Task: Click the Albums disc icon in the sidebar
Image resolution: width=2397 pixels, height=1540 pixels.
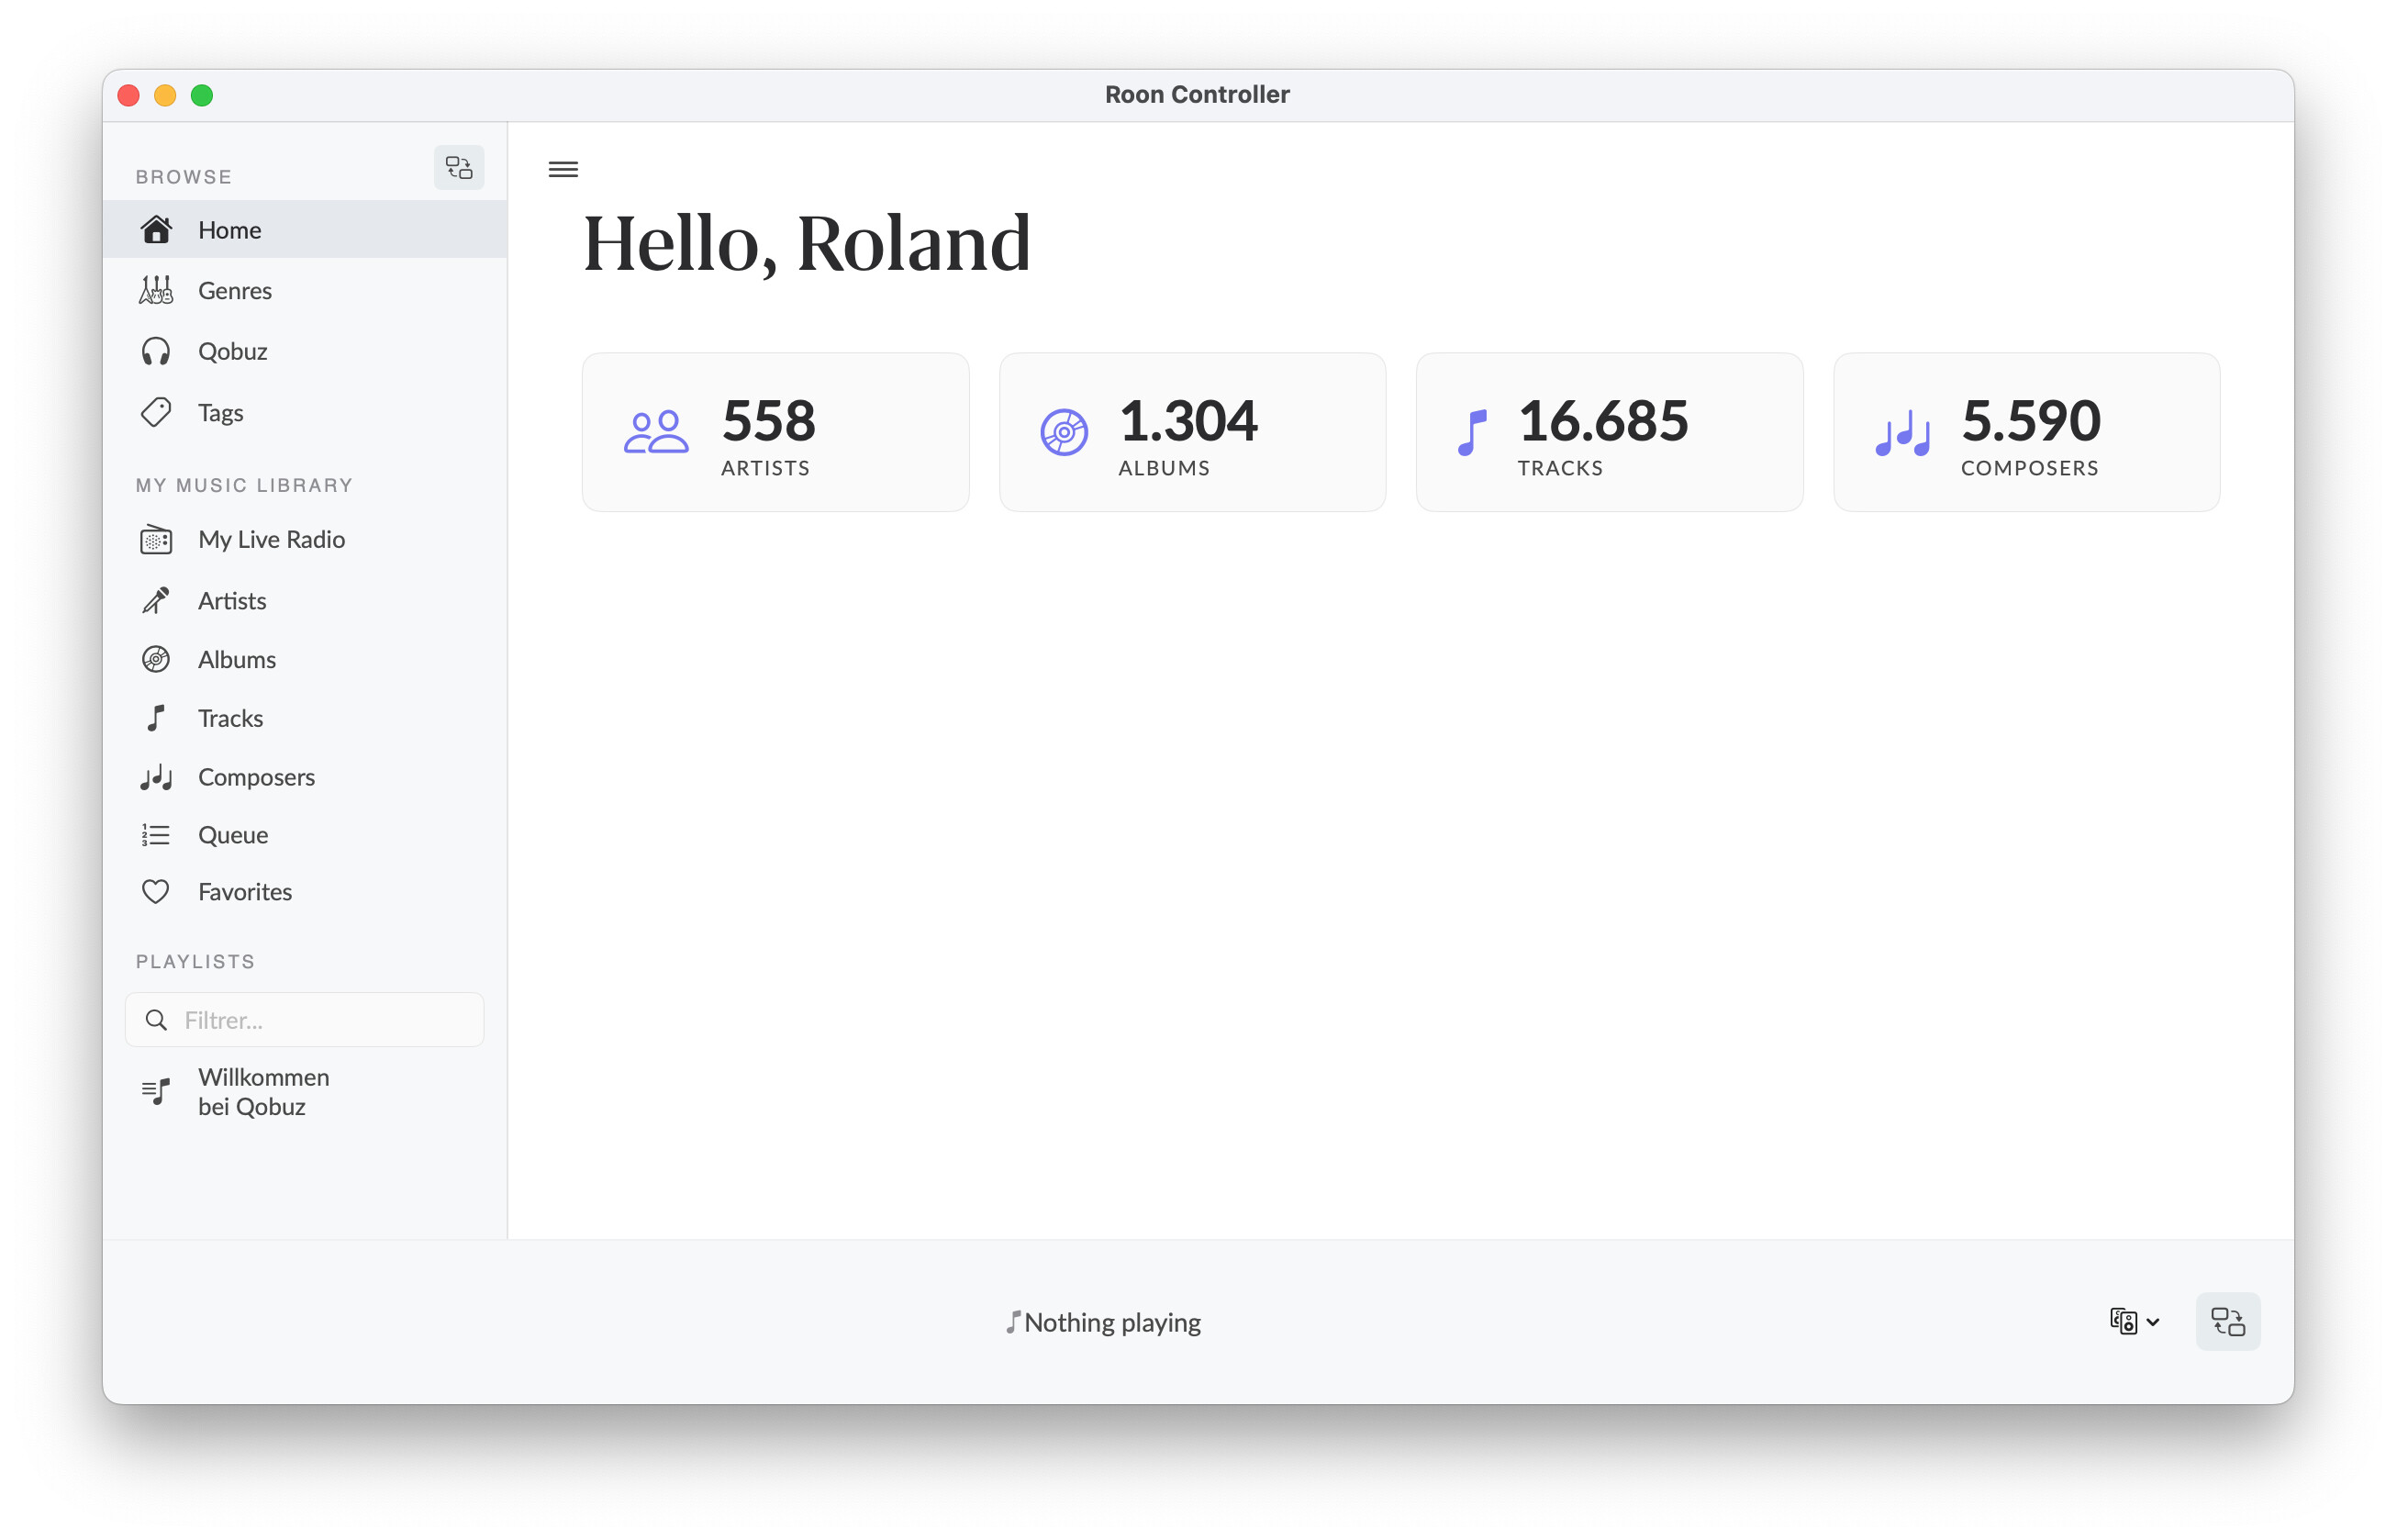Action: pyautogui.click(x=156, y=659)
